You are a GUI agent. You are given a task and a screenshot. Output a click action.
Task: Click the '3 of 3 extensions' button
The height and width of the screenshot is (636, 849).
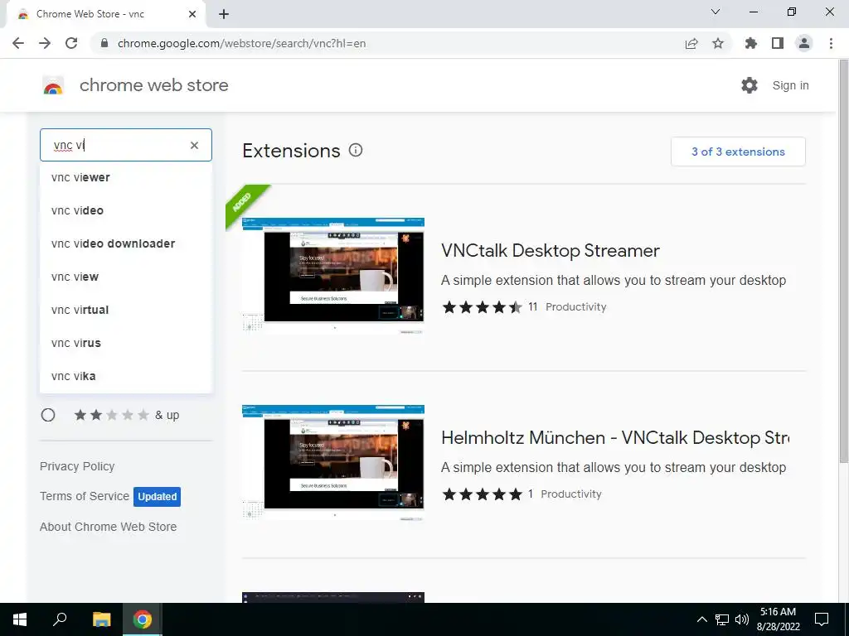point(738,152)
